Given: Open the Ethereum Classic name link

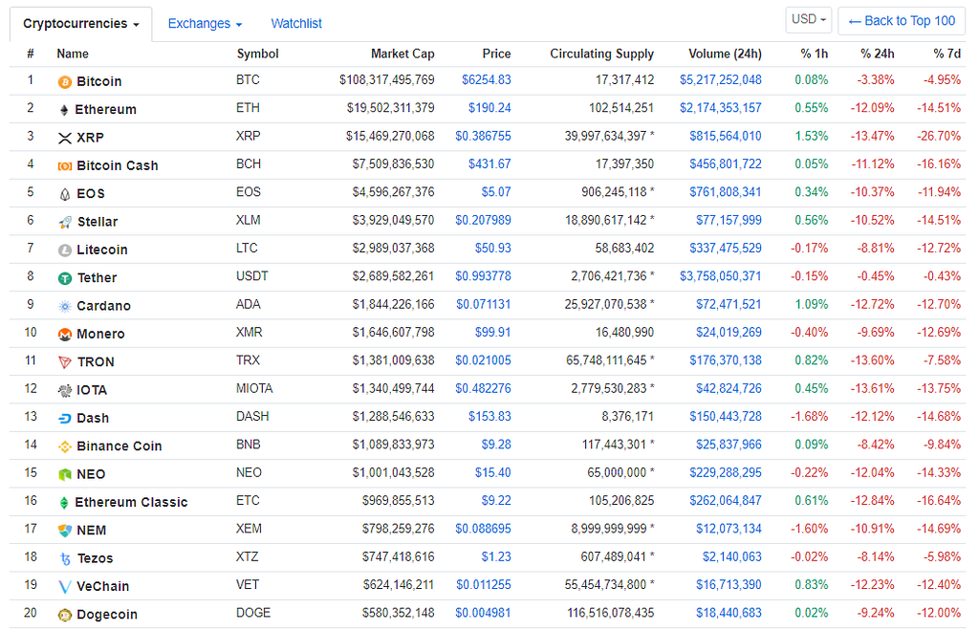Looking at the screenshot, I should 131,503.
